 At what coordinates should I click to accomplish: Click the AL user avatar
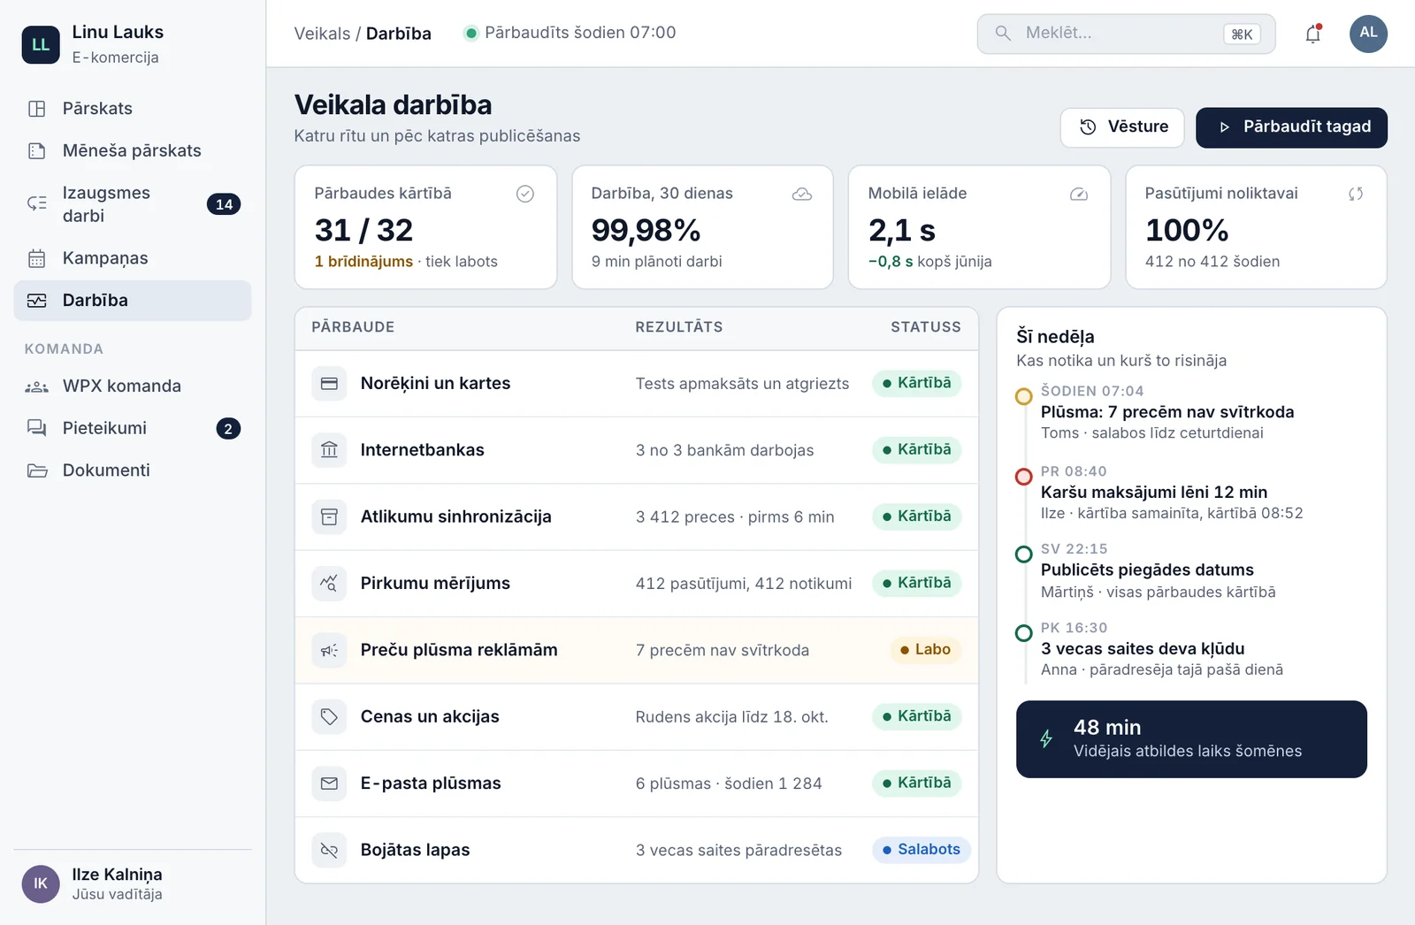coord(1368,34)
